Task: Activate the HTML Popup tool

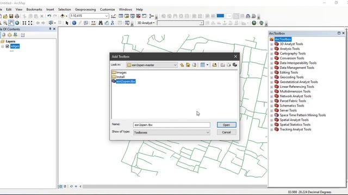Action: [x=86, y=23]
